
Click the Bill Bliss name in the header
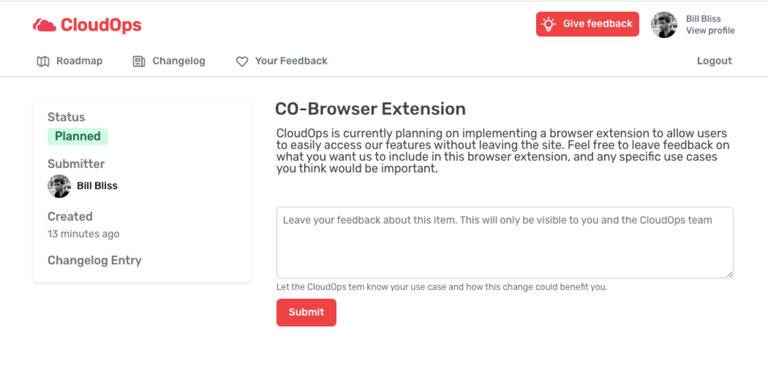703,19
